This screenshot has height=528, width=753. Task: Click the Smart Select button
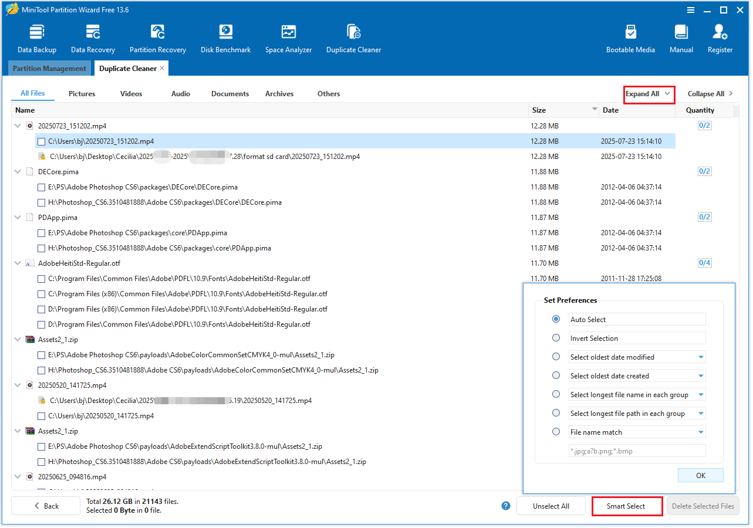(627, 506)
